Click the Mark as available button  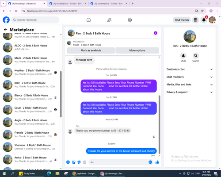point(91,50)
